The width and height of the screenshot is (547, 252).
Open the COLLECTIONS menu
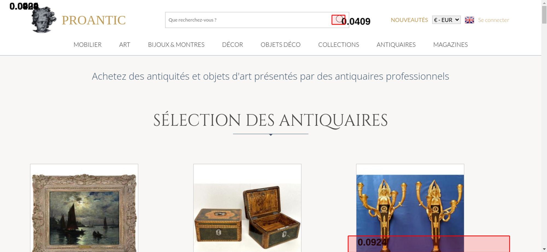tap(339, 45)
